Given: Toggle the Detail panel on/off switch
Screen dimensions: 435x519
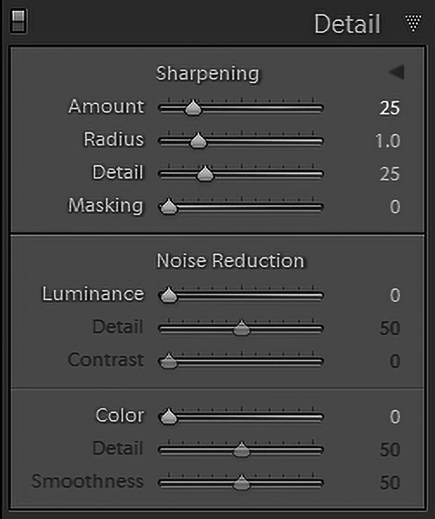Looking at the screenshot, I should [19, 21].
